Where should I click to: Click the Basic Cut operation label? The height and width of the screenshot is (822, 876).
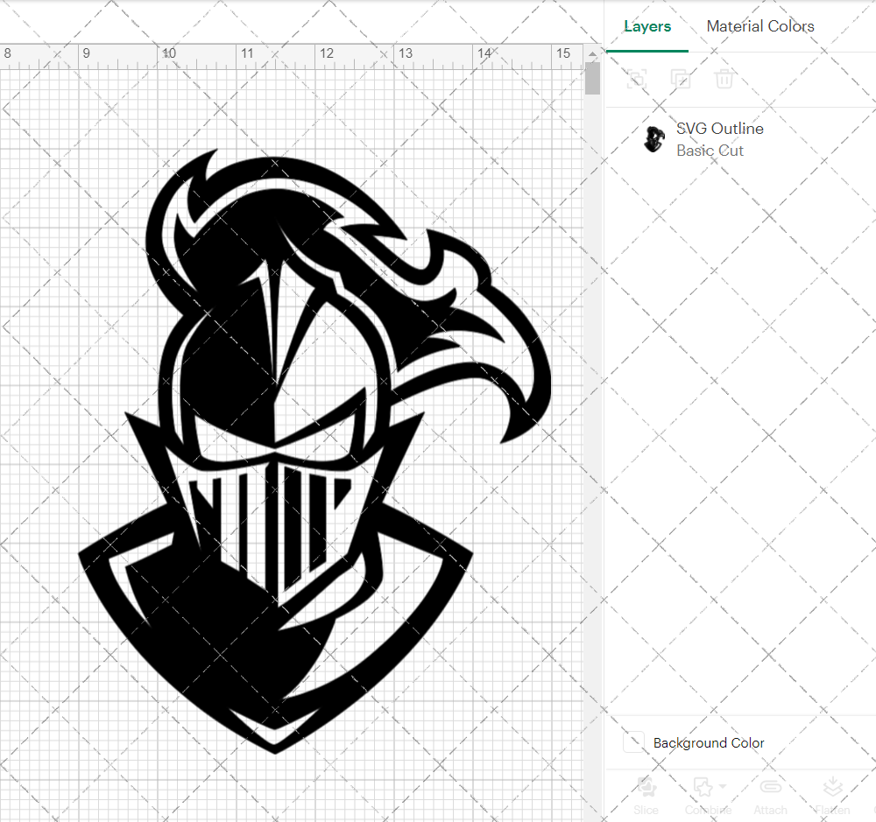710,151
